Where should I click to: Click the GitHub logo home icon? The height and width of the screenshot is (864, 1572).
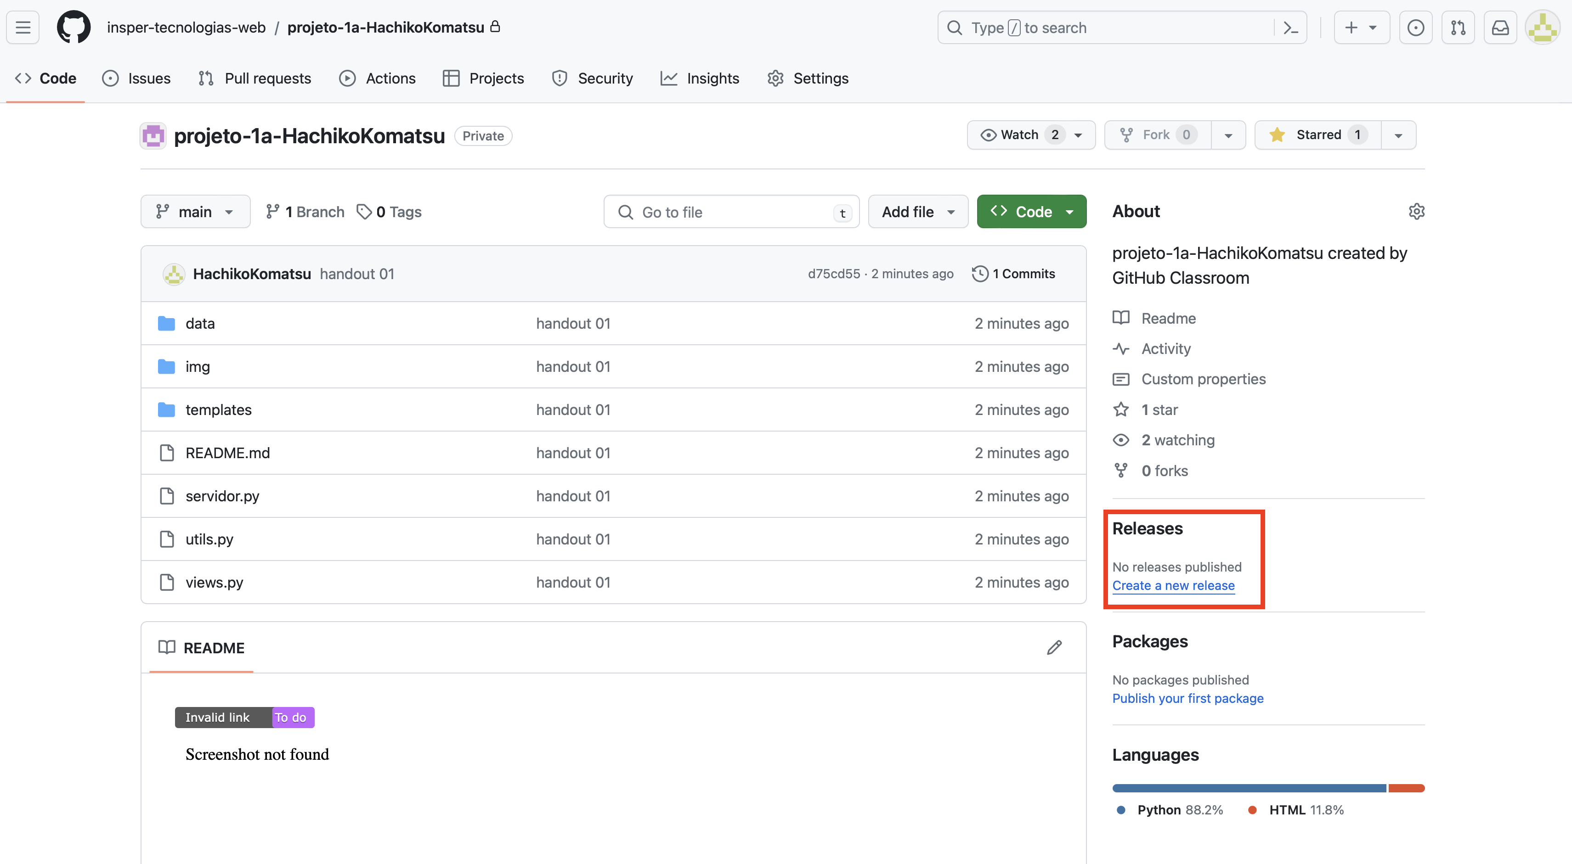pos(73,28)
